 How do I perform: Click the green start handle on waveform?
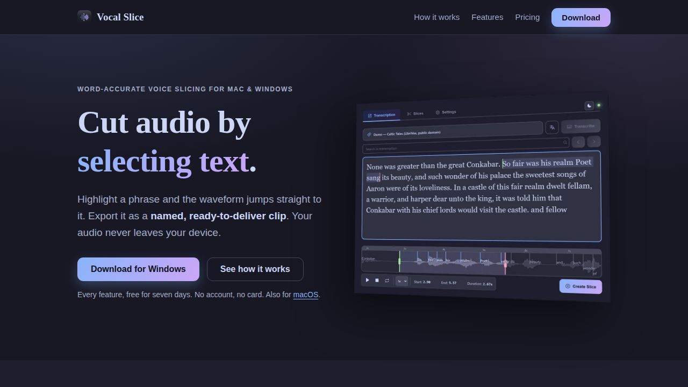[x=399, y=261]
